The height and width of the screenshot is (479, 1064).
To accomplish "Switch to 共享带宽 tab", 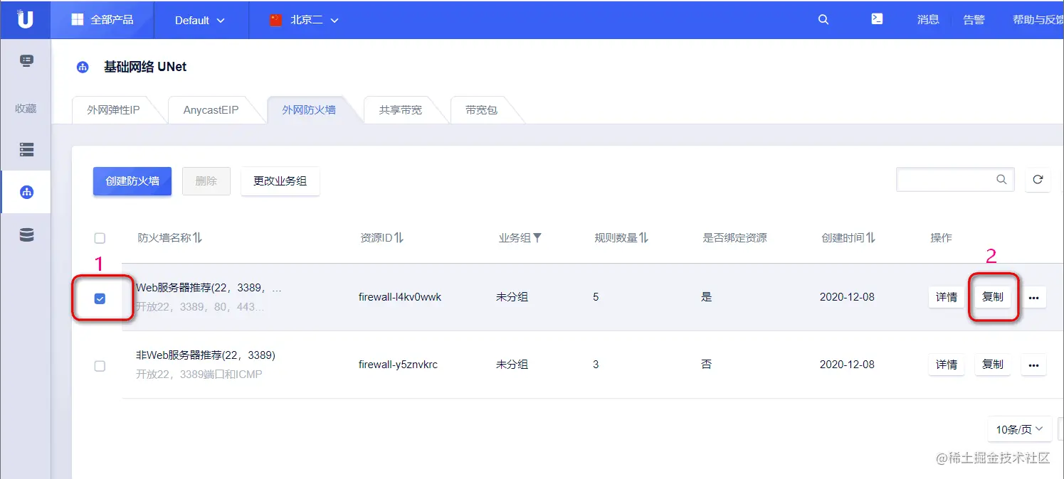I will pyautogui.click(x=400, y=110).
